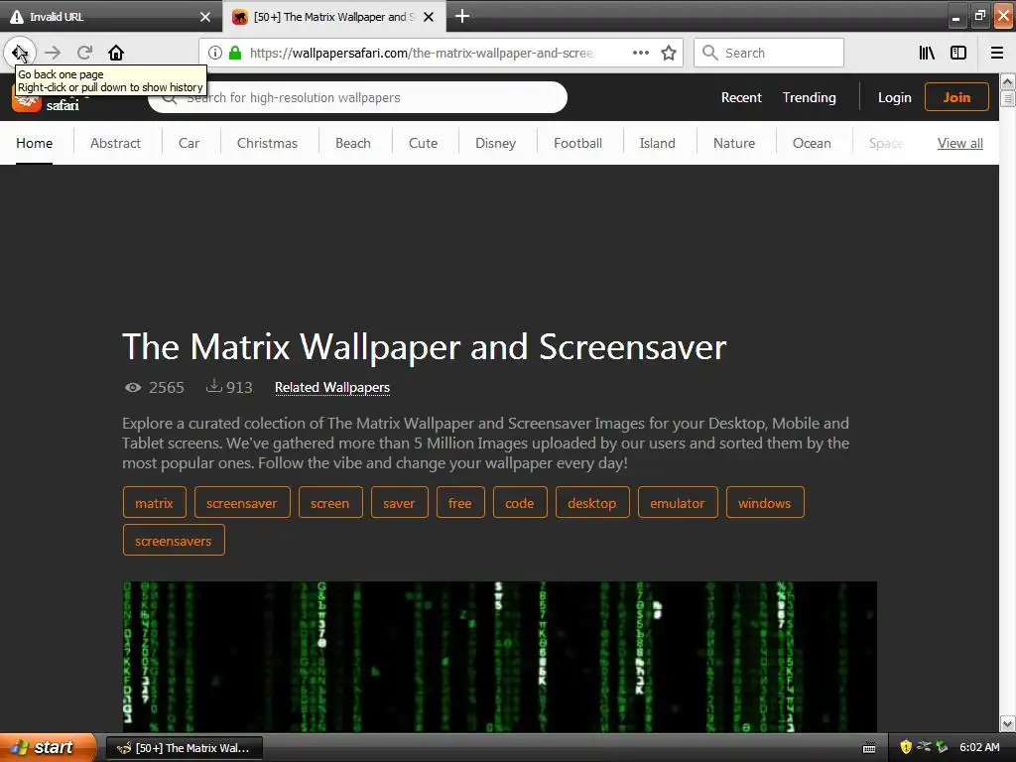
Task: Click the forward navigation arrow
Action: click(x=53, y=53)
